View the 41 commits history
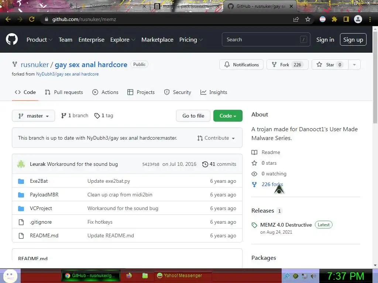Screen dimensions: 378x283 tap(219, 164)
